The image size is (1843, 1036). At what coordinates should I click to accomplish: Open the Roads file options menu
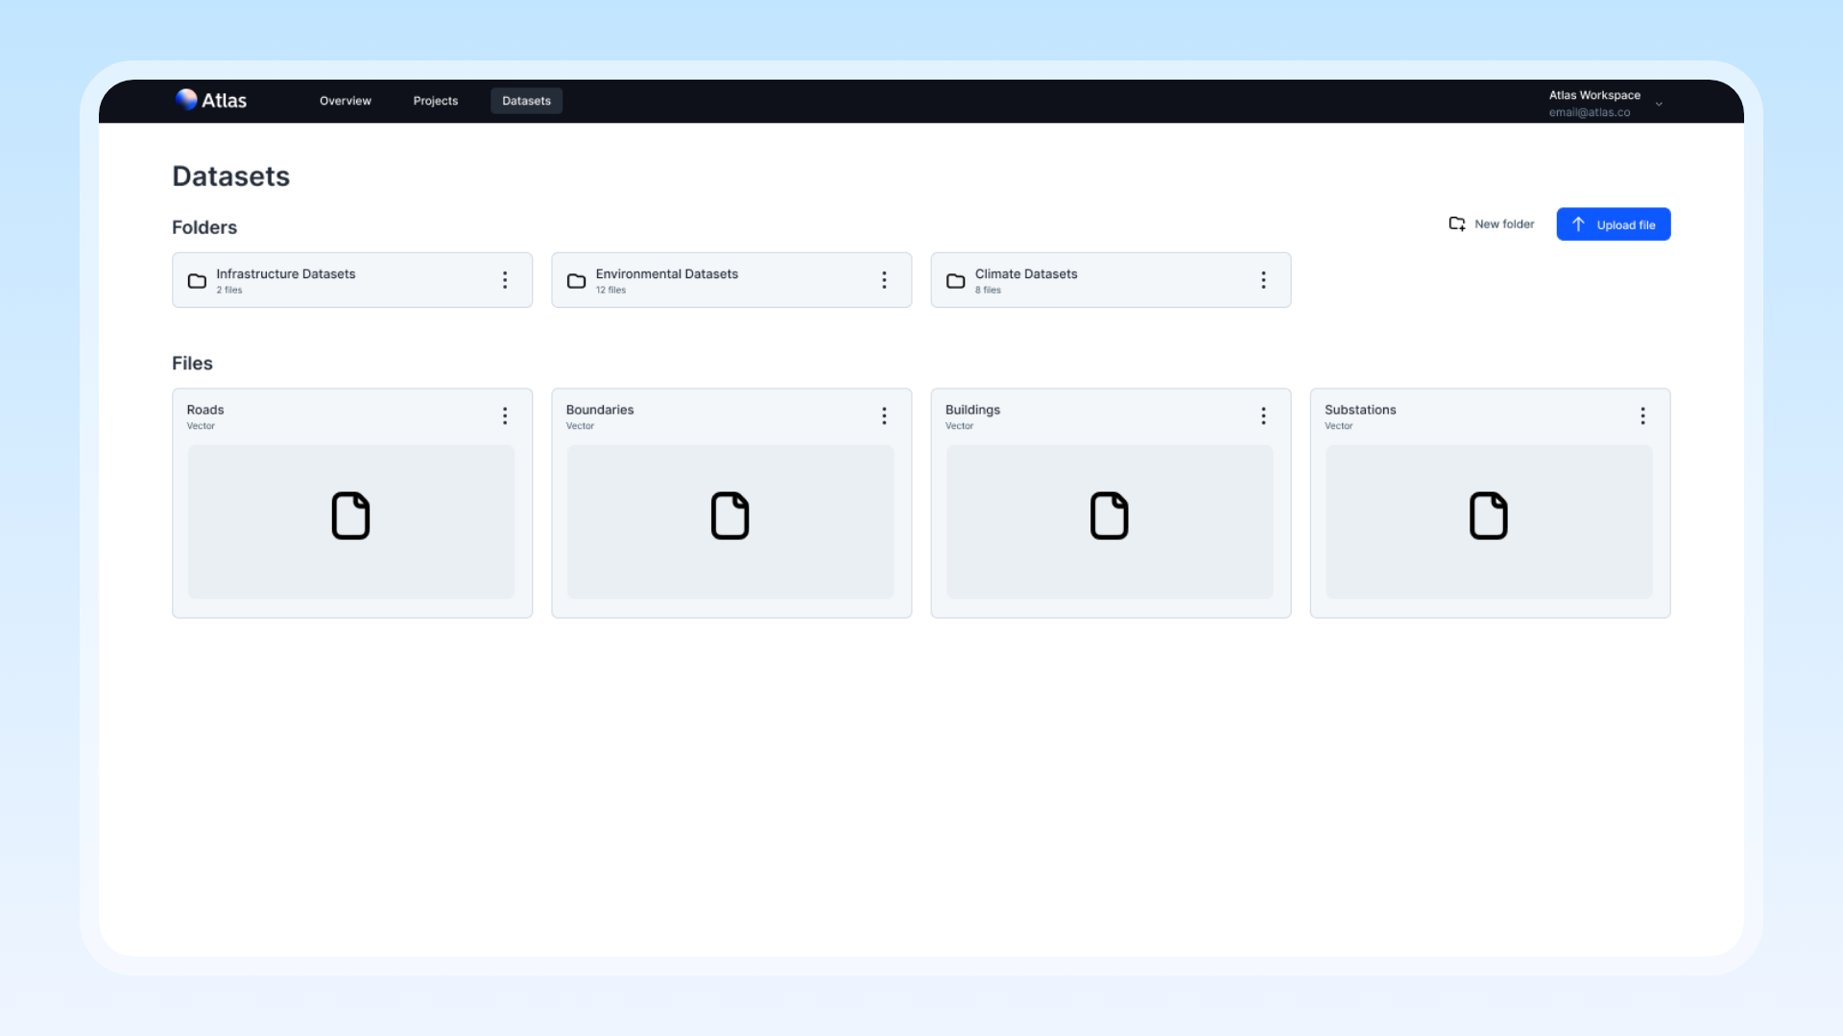coord(505,415)
